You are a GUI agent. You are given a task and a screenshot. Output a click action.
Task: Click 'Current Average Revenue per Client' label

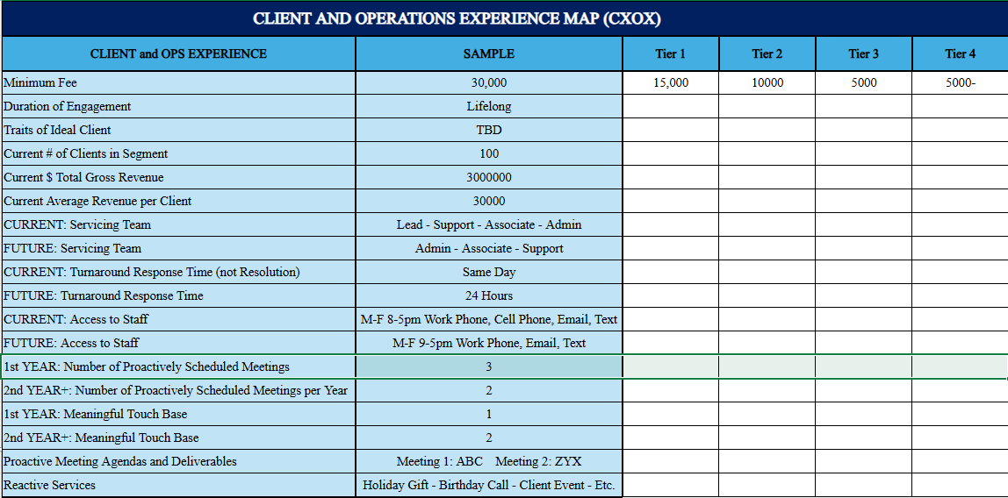(179, 202)
